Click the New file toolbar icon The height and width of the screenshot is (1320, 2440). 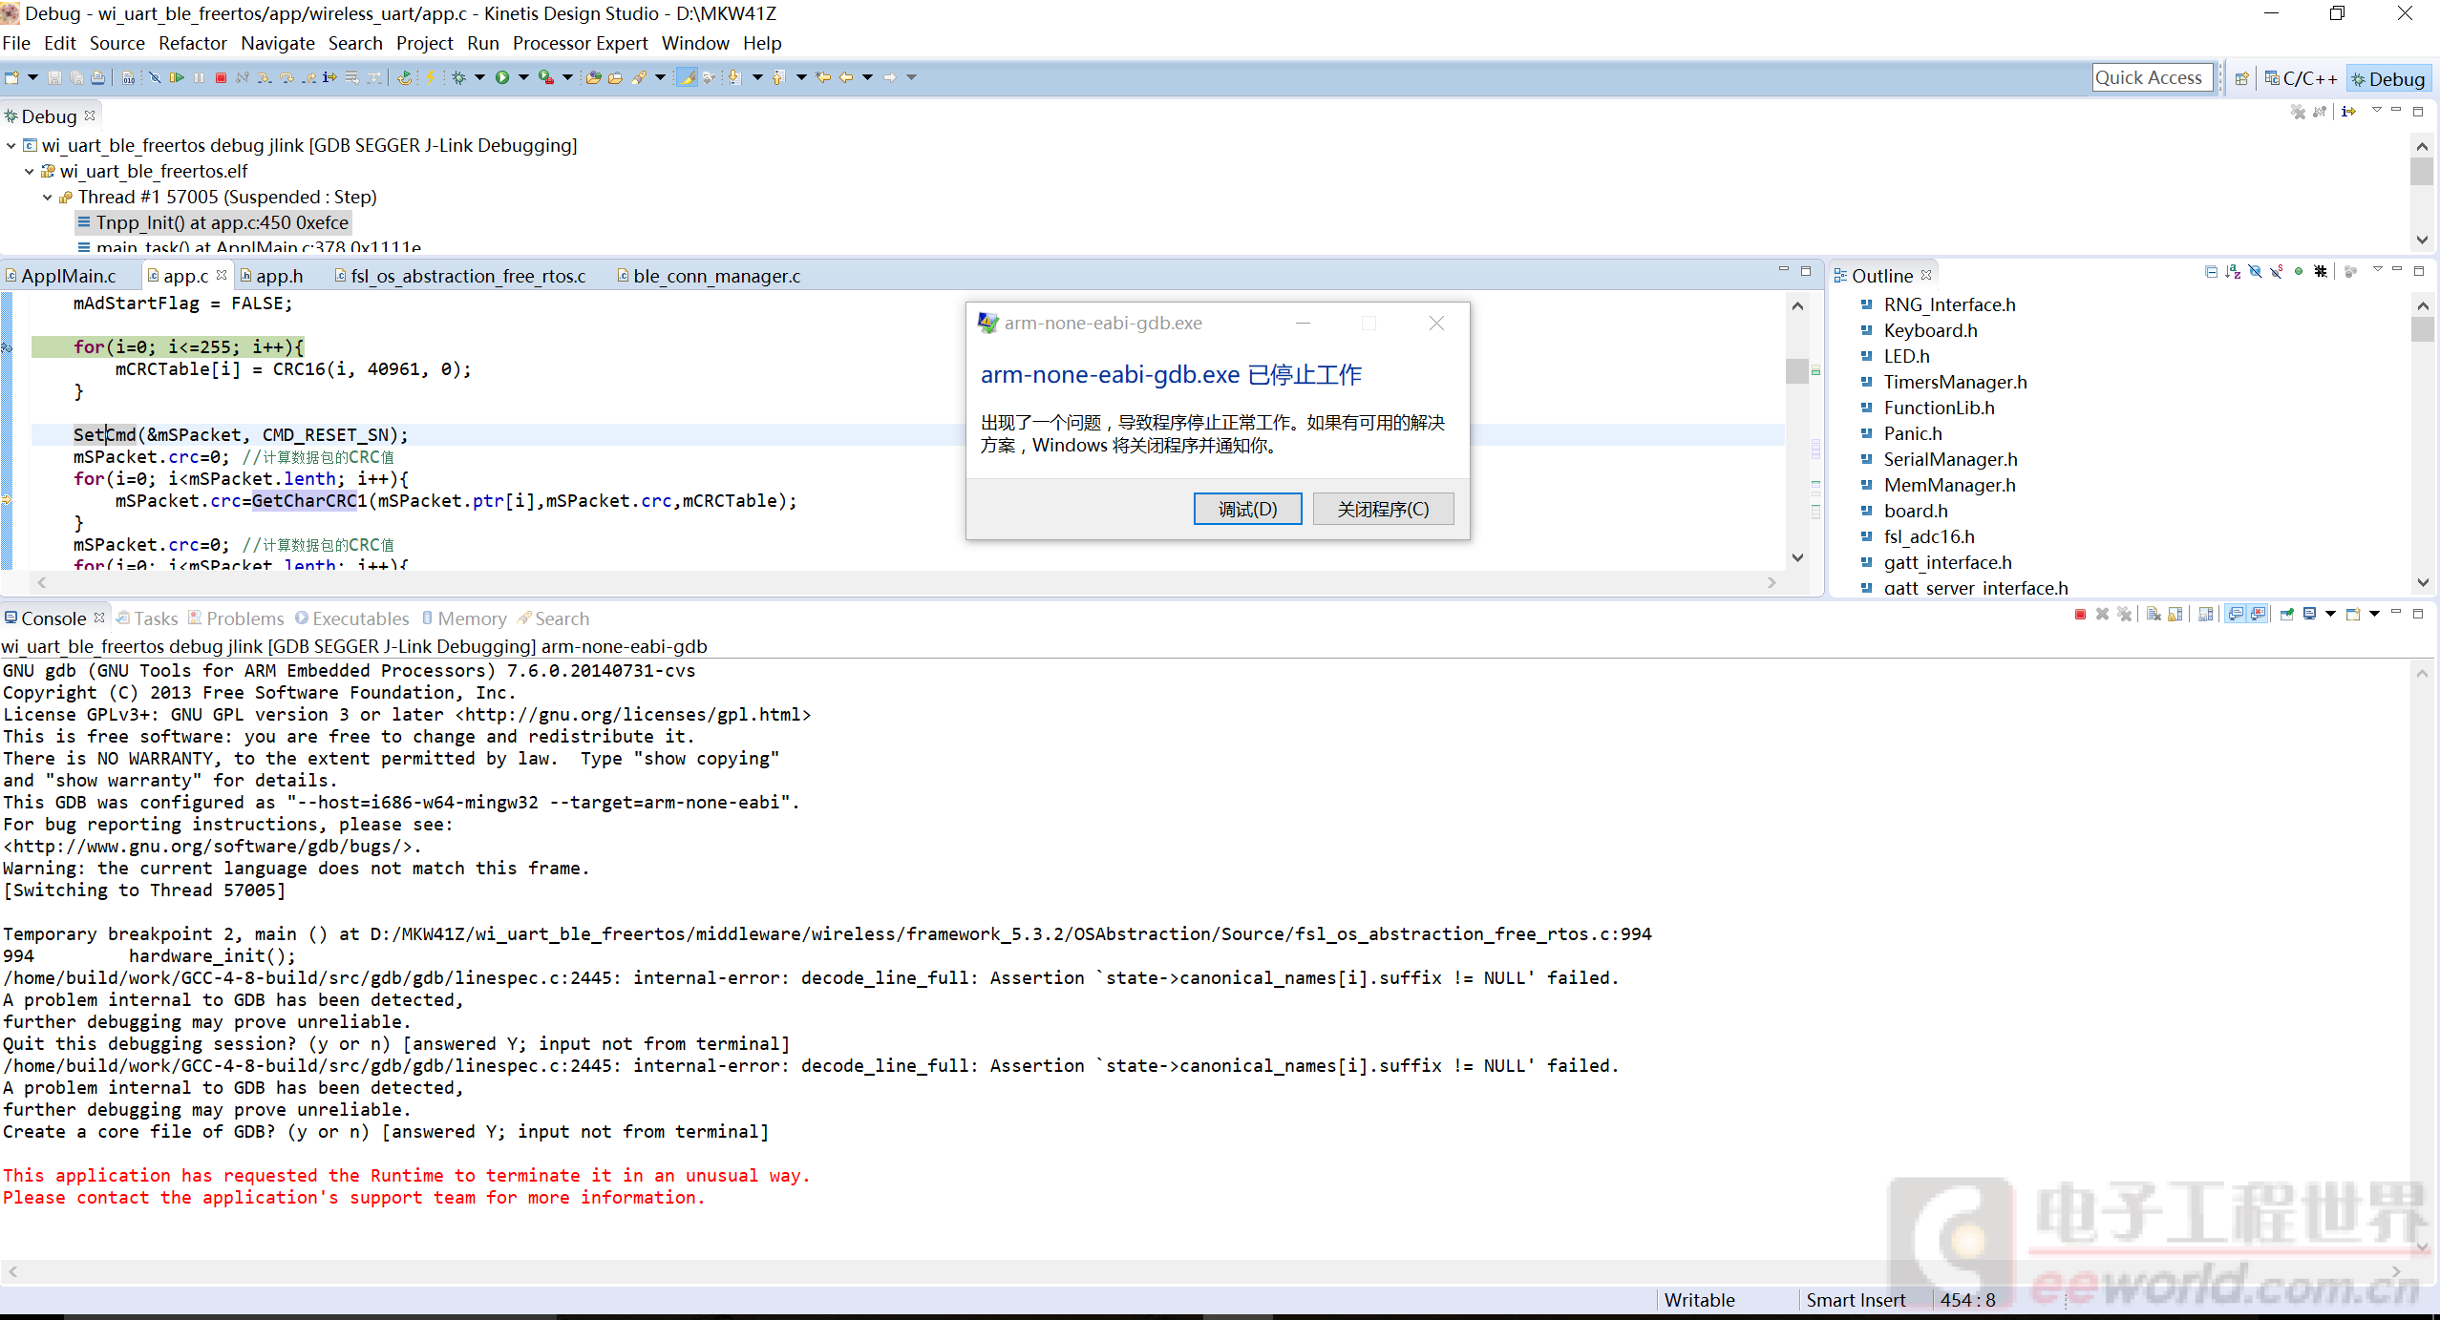(11, 78)
